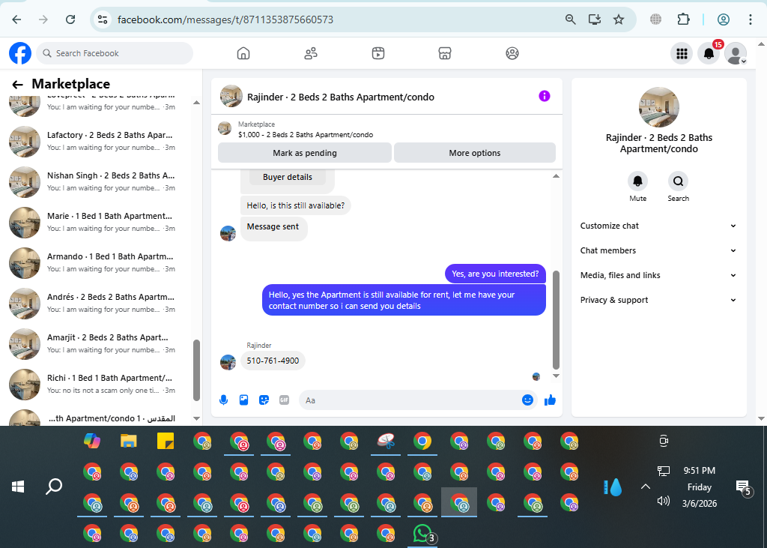The width and height of the screenshot is (767, 548).
Task: Click the browser back arrow
Action: pos(16,19)
